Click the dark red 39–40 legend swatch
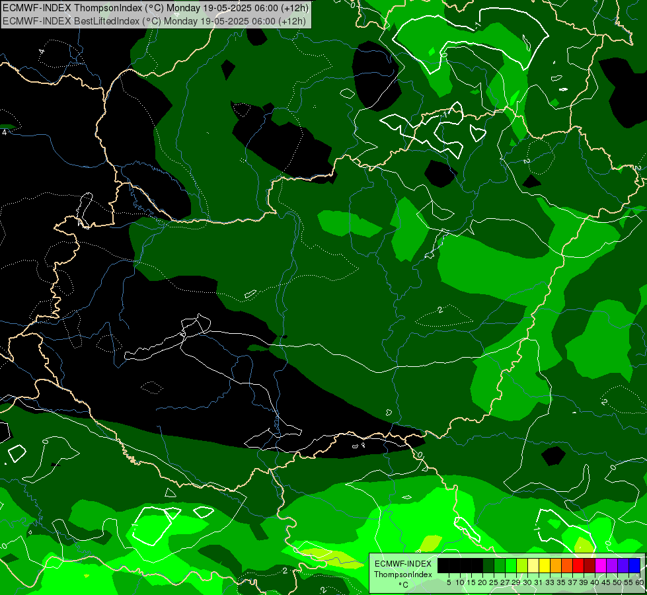The width and height of the screenshot is (647, 595). tap(590, 566)
